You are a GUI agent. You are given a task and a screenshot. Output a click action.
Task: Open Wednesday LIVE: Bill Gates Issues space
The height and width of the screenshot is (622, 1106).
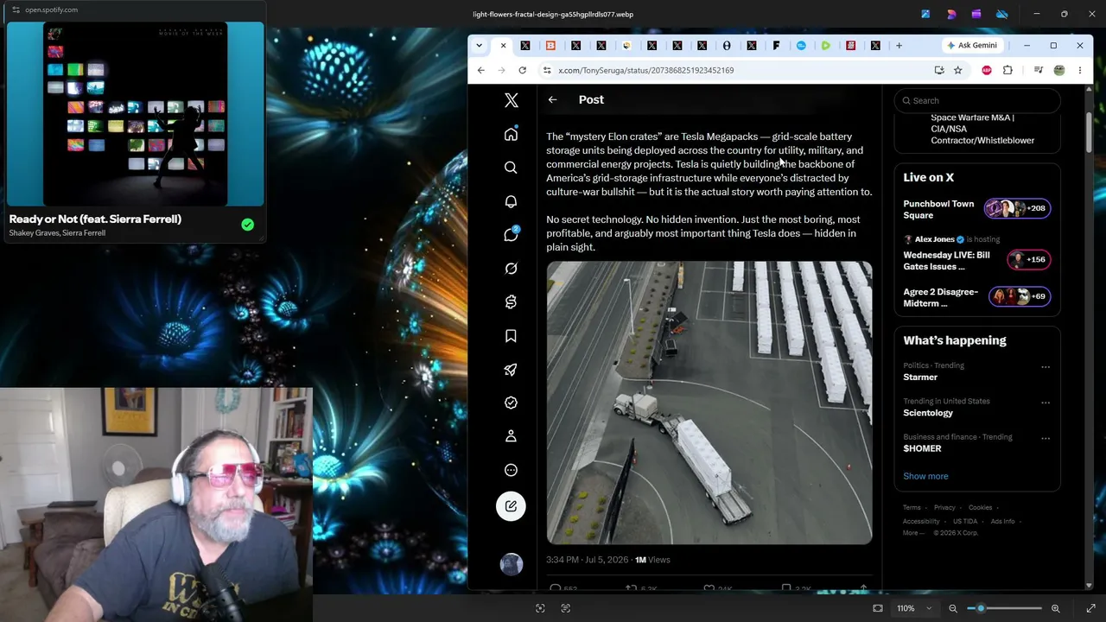[x=977, y=255]
